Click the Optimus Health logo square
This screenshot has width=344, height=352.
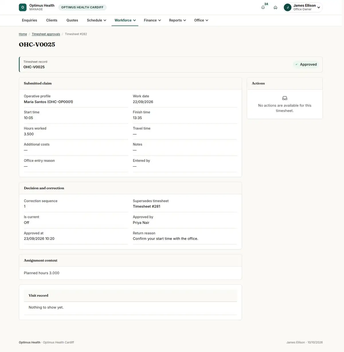23,7
